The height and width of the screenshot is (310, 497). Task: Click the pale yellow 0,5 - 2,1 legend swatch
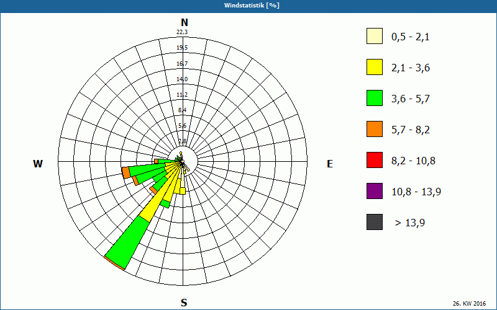pyautogui.click(x=375, y=36)
